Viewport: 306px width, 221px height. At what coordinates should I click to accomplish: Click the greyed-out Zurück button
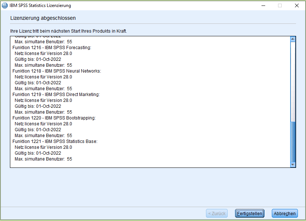(x=217, y=213)
